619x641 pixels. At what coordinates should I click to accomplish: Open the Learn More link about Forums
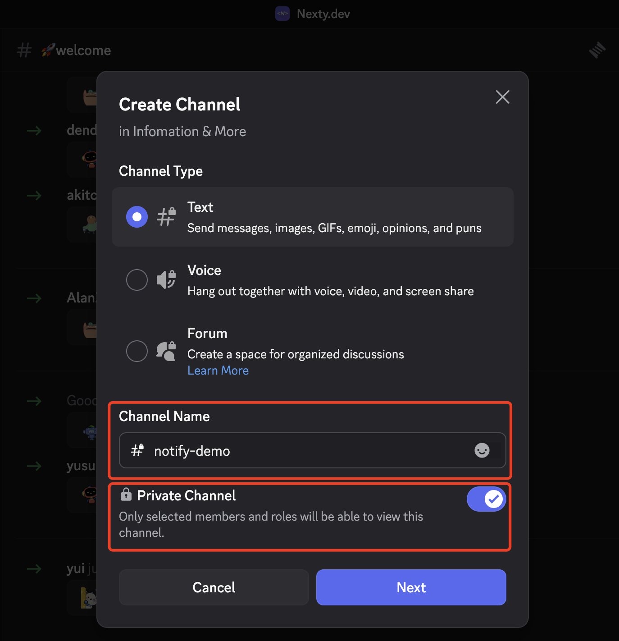(x=218, y=371)
